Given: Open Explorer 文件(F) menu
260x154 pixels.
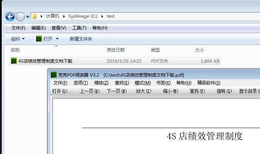Looking at the screenshot, I should pyautogui.click(x=18, y=28).
